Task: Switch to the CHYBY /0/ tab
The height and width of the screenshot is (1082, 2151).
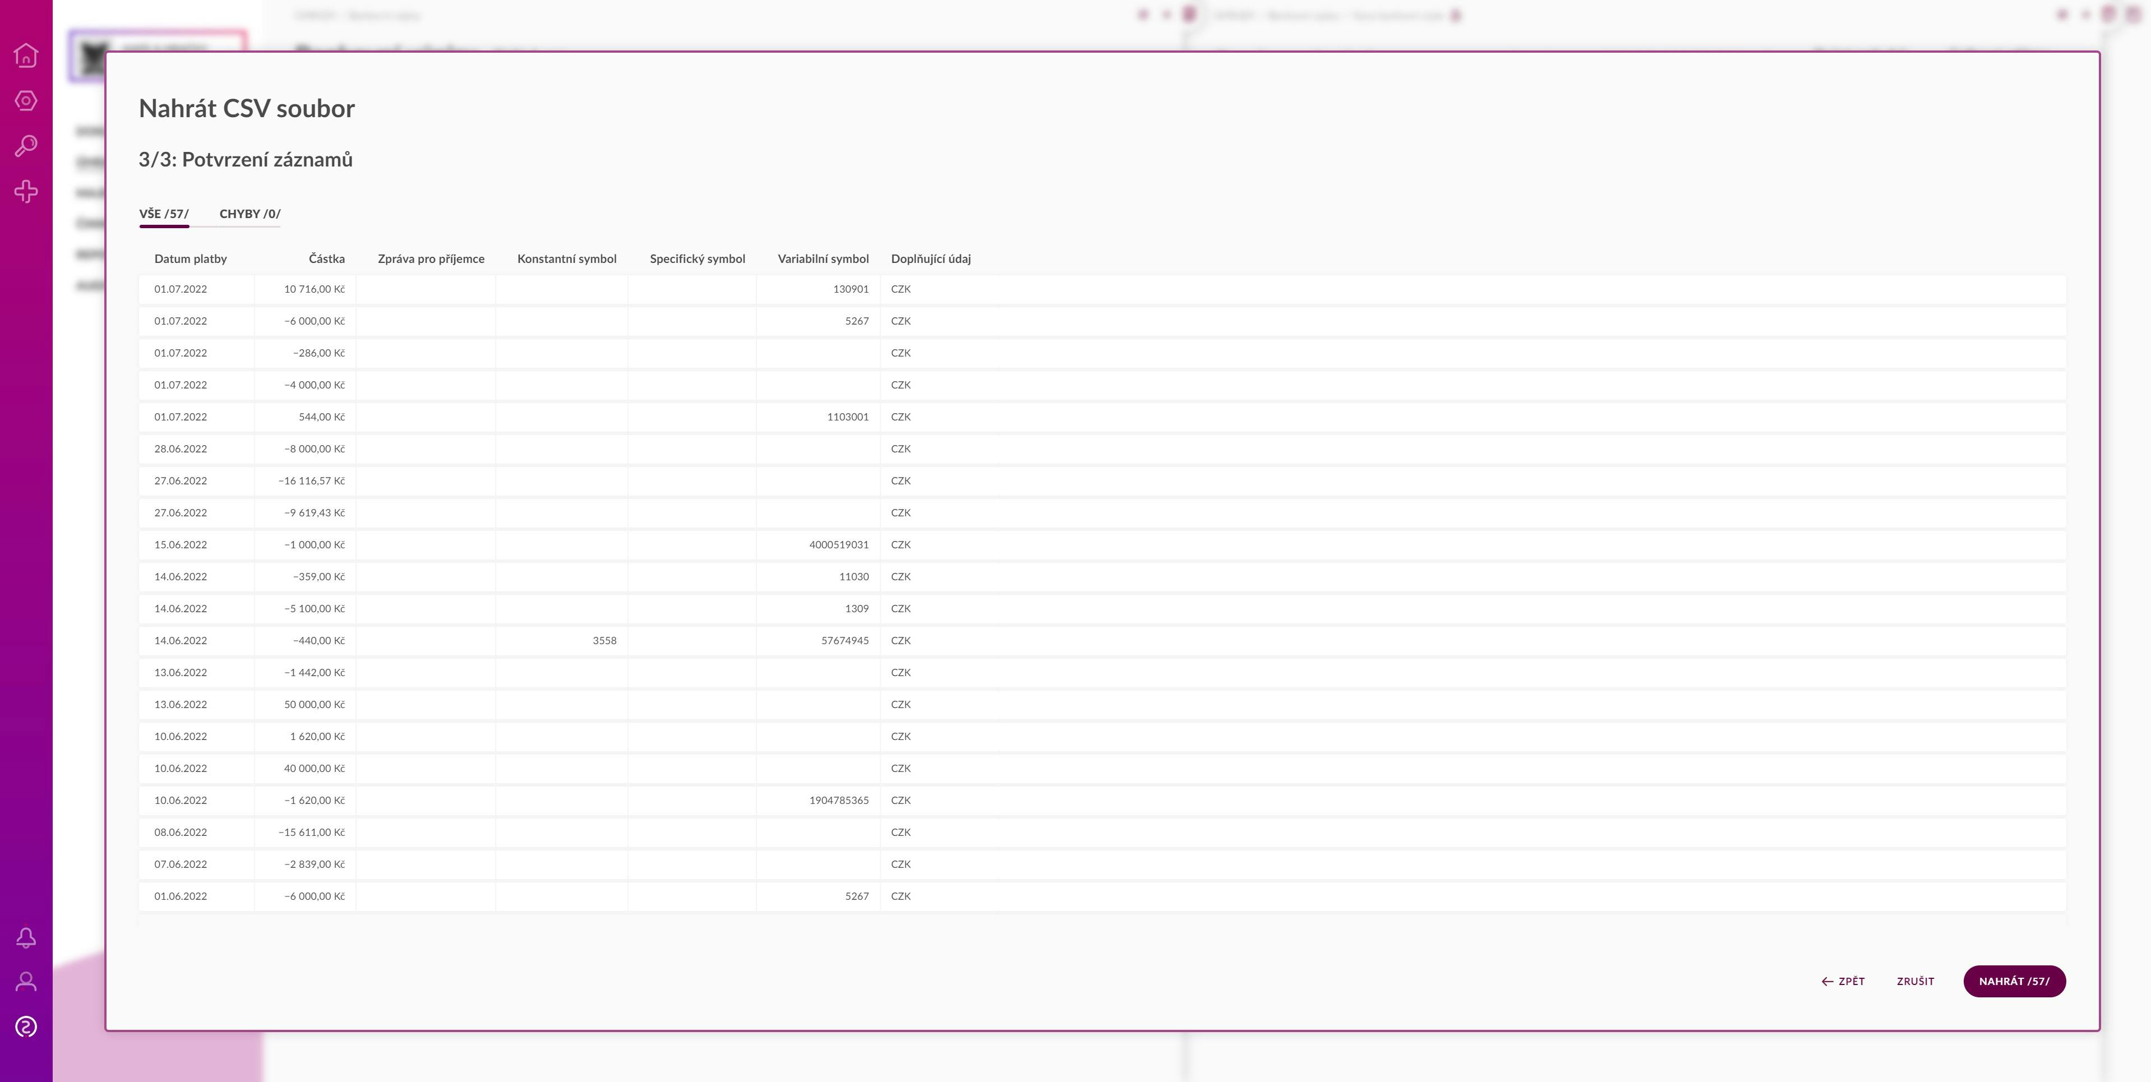Action: click(x=250, y=214)
